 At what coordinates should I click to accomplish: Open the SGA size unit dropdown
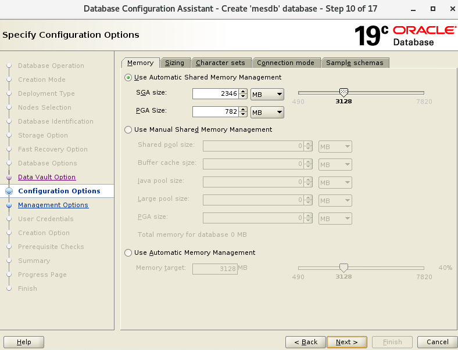pyautogui.click(x=267, y=94)
